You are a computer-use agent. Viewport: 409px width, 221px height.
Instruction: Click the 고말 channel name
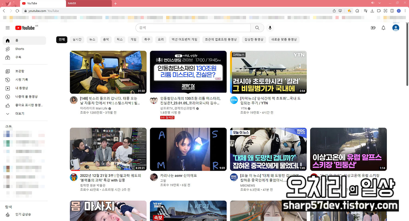[x=163, y=180]
